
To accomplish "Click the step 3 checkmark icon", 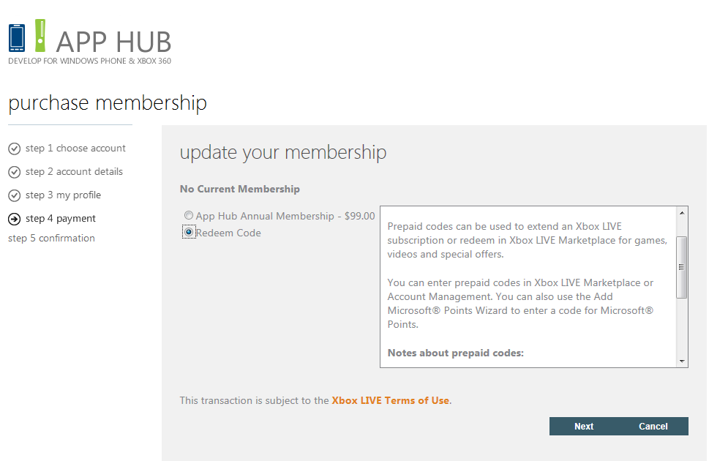I will (x=14, y=196).
